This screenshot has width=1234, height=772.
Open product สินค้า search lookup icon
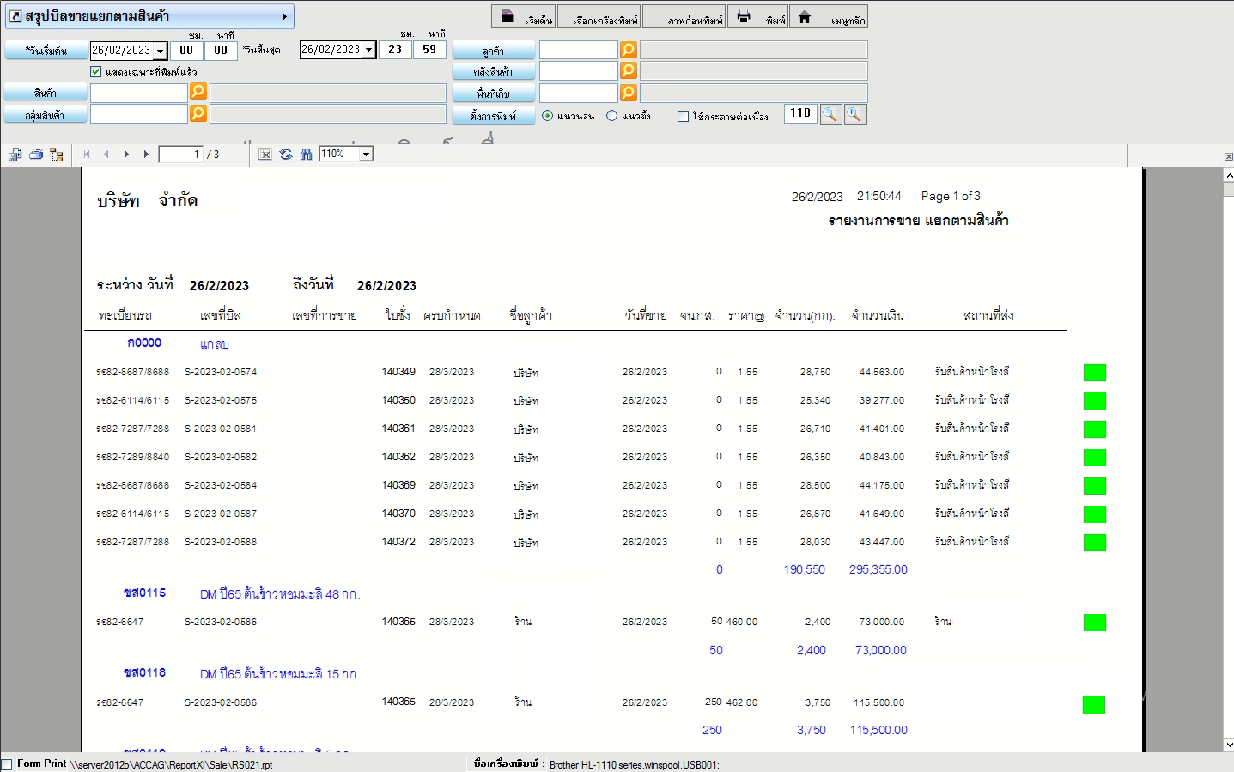[x=198, y=92]
